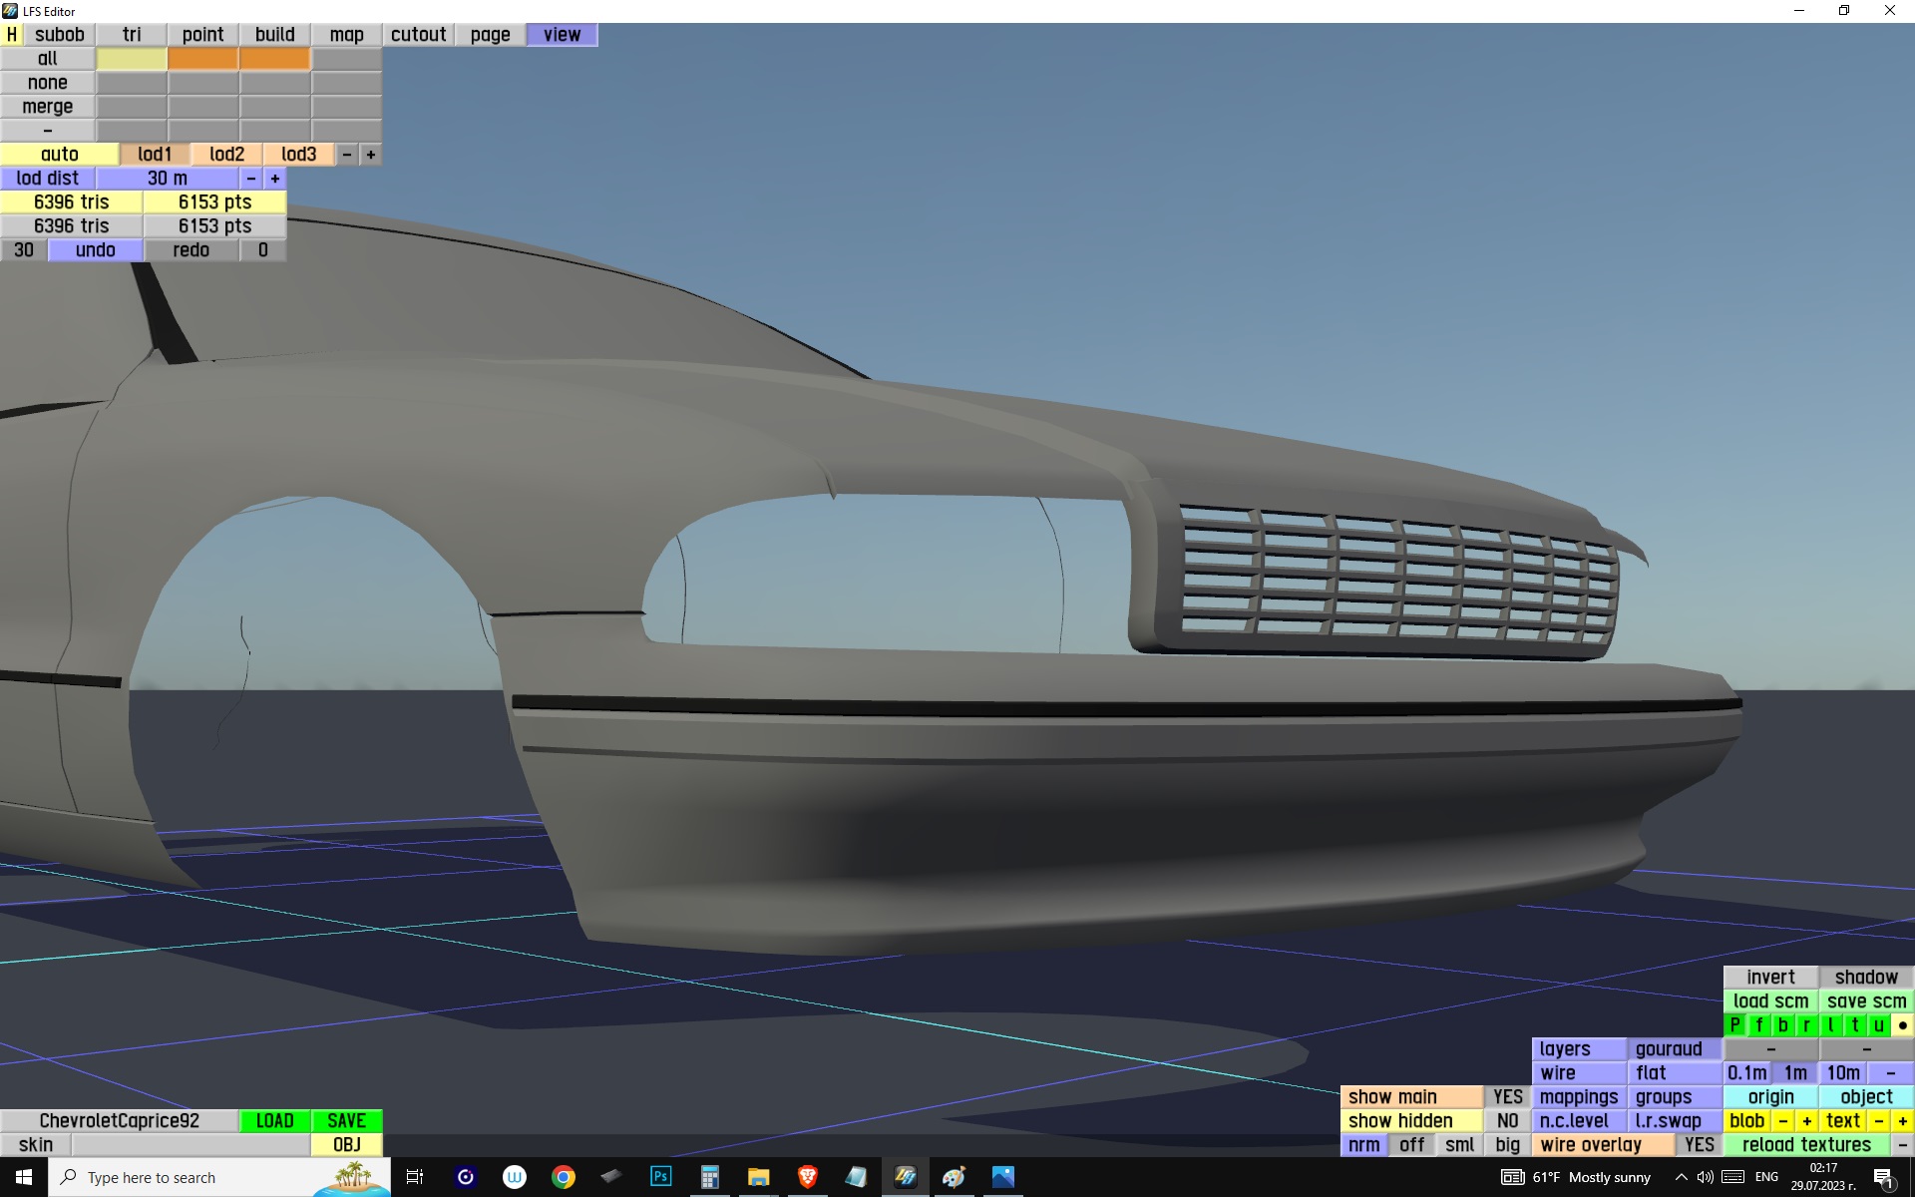Open the map tab
The width and height of the screenshot is (1915, 1197).
[x=346, y=35]
